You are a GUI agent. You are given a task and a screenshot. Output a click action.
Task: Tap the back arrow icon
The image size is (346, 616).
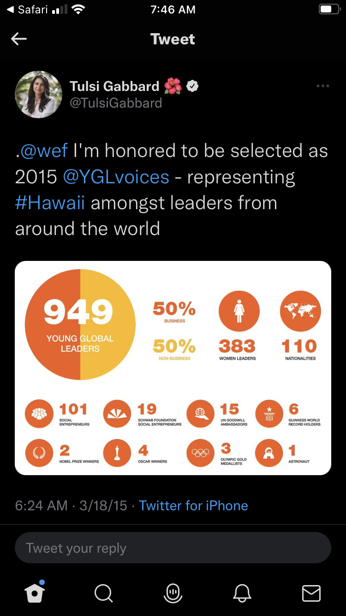coord(19,39)
